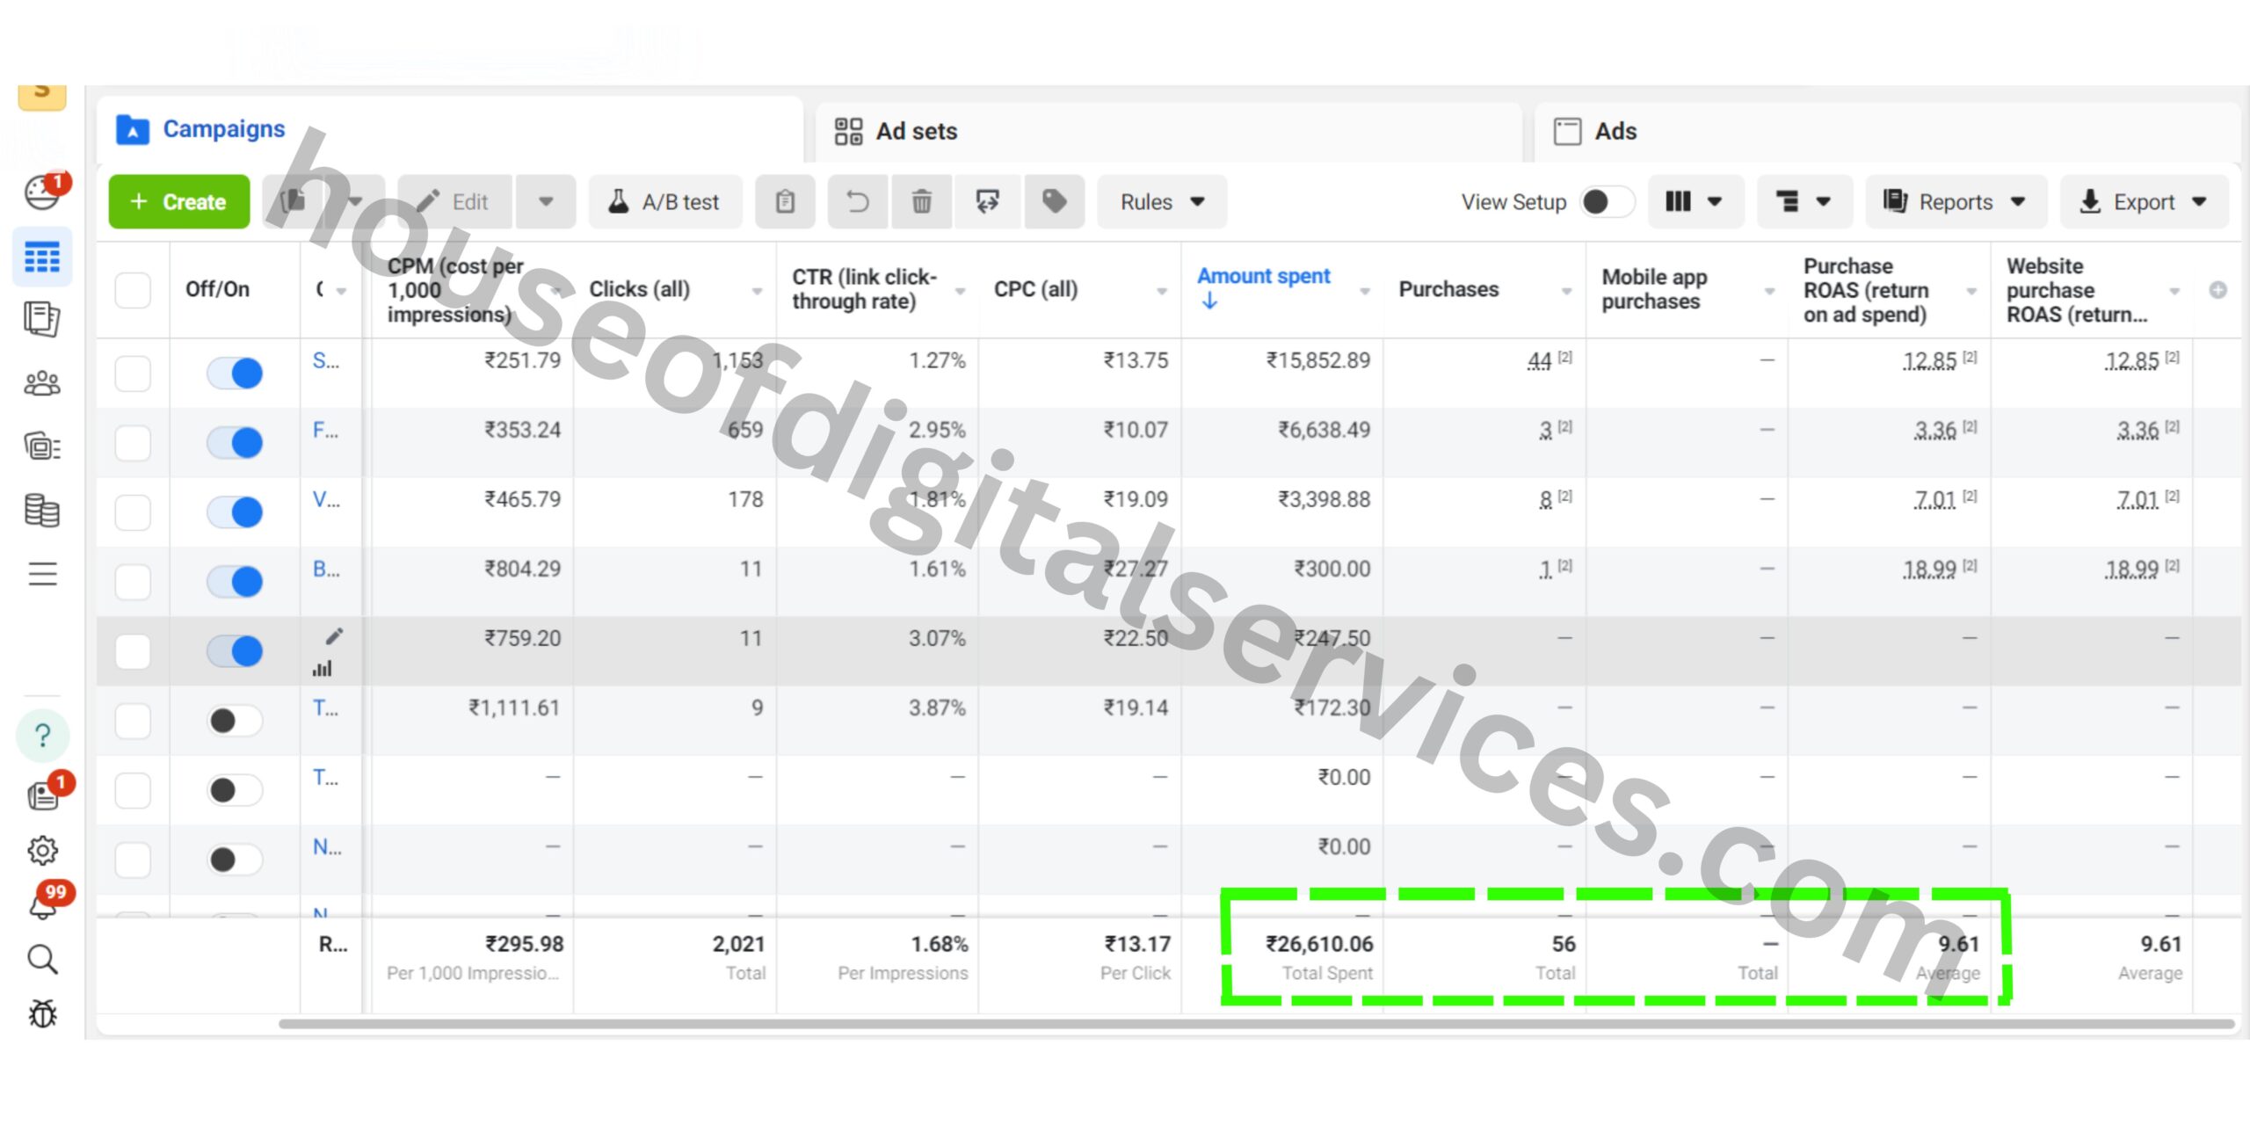The width and height of the screenshot is (2250, 1125).
Task: Open the F... campaign name link
Action: 326,430
